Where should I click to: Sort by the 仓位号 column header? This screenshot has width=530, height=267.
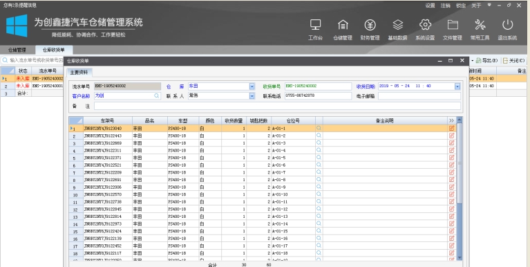click(293, 120)
